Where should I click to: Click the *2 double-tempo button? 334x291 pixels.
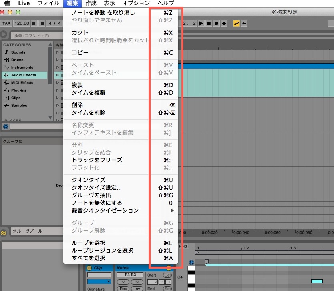[137, 282]
